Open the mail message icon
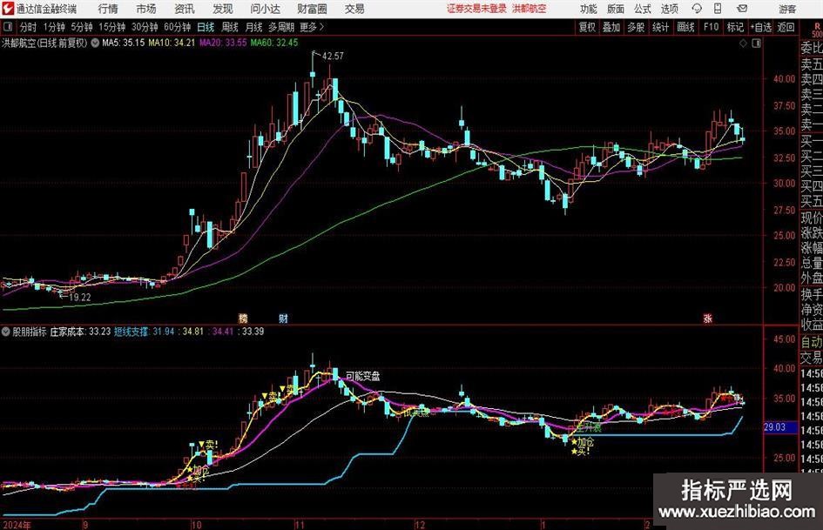 click(x=742, y=9)
